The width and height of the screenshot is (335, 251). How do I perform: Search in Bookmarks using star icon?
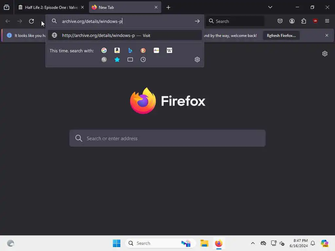117,59
